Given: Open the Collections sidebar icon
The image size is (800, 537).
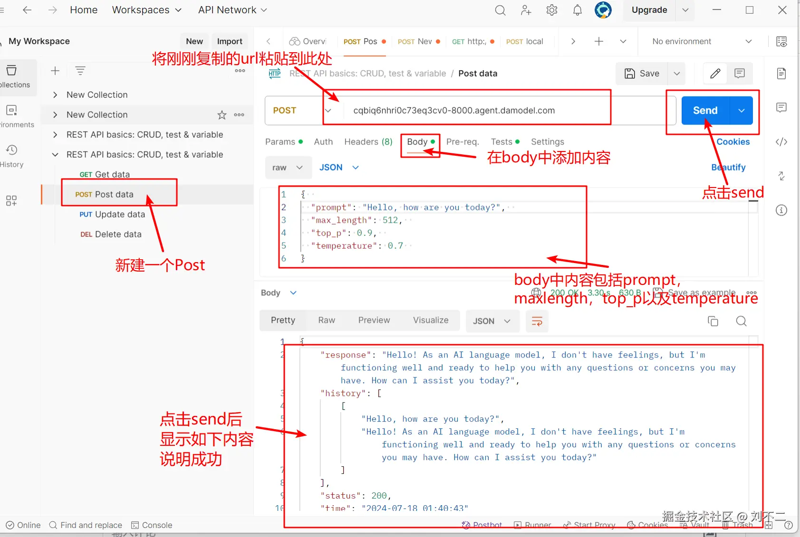Looking at the screenshot, I should [14, 76].
